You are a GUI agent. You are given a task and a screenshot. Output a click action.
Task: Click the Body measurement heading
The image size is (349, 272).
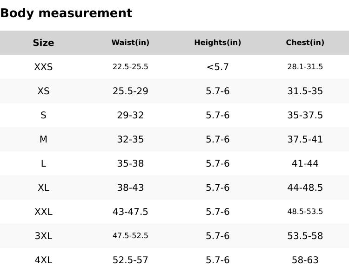pos(66,13)
